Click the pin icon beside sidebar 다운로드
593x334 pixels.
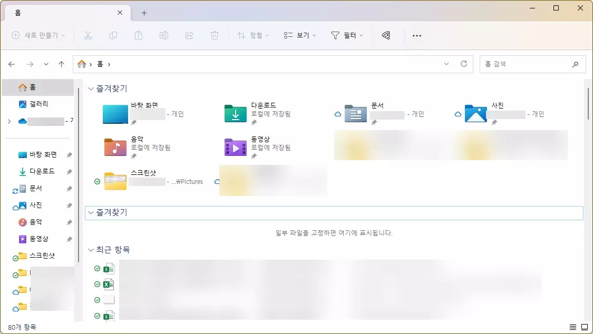[x=69, y=172]
